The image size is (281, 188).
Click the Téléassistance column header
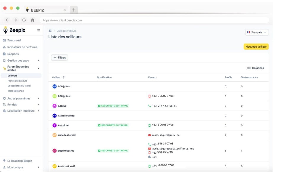(249, 77)
